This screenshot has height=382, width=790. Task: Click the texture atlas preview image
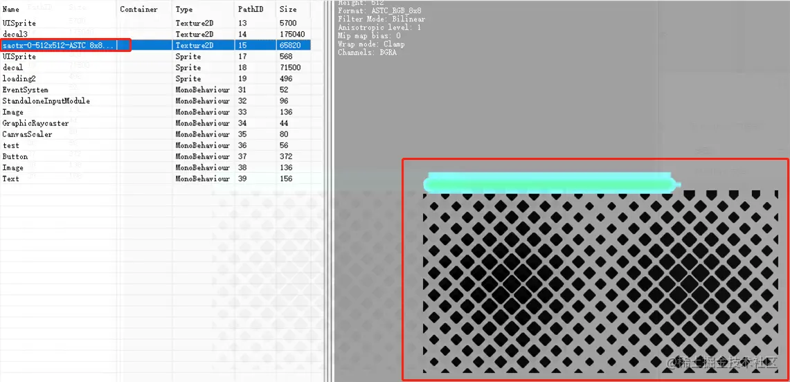(600, 272)
